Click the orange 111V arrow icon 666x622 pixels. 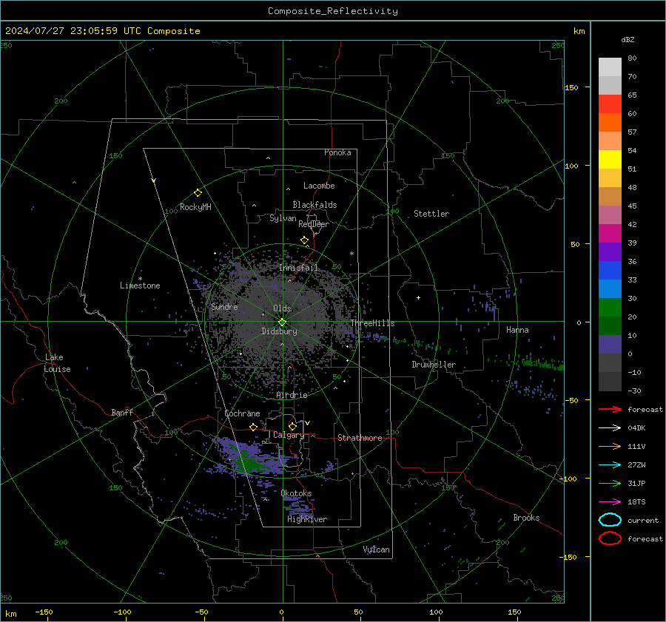tap(610, 446)
